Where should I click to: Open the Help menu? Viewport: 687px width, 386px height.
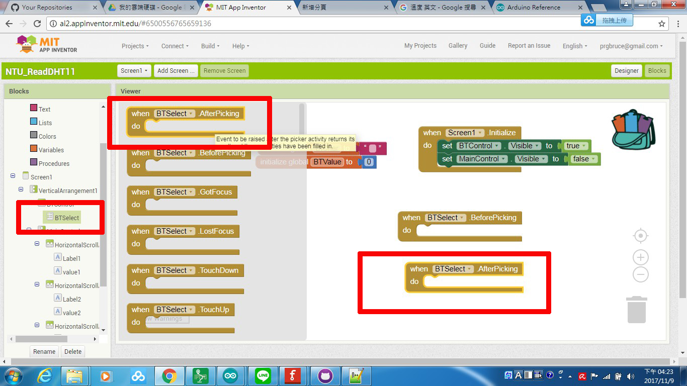pos(240,46)
